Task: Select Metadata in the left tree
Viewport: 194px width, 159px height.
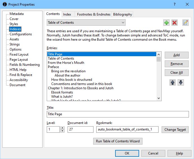Action: [17, 14]
